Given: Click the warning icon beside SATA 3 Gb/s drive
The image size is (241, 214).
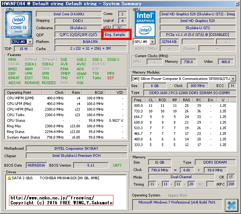Looking at the screenshot, I should coord(9,178).
